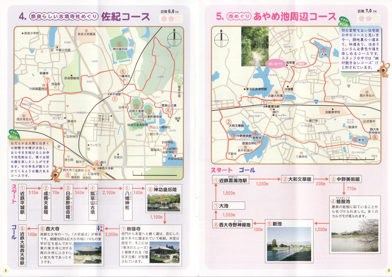Click the 佐紀コース heading
Viewport: 392px width, 277px height.
coord(125,17)
